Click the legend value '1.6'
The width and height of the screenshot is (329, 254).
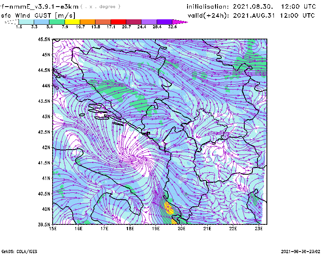point(19,27)
